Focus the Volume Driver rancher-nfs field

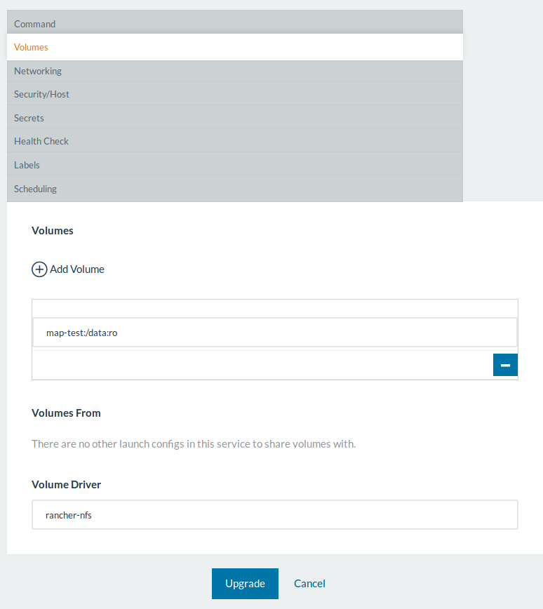click(275, 514)
